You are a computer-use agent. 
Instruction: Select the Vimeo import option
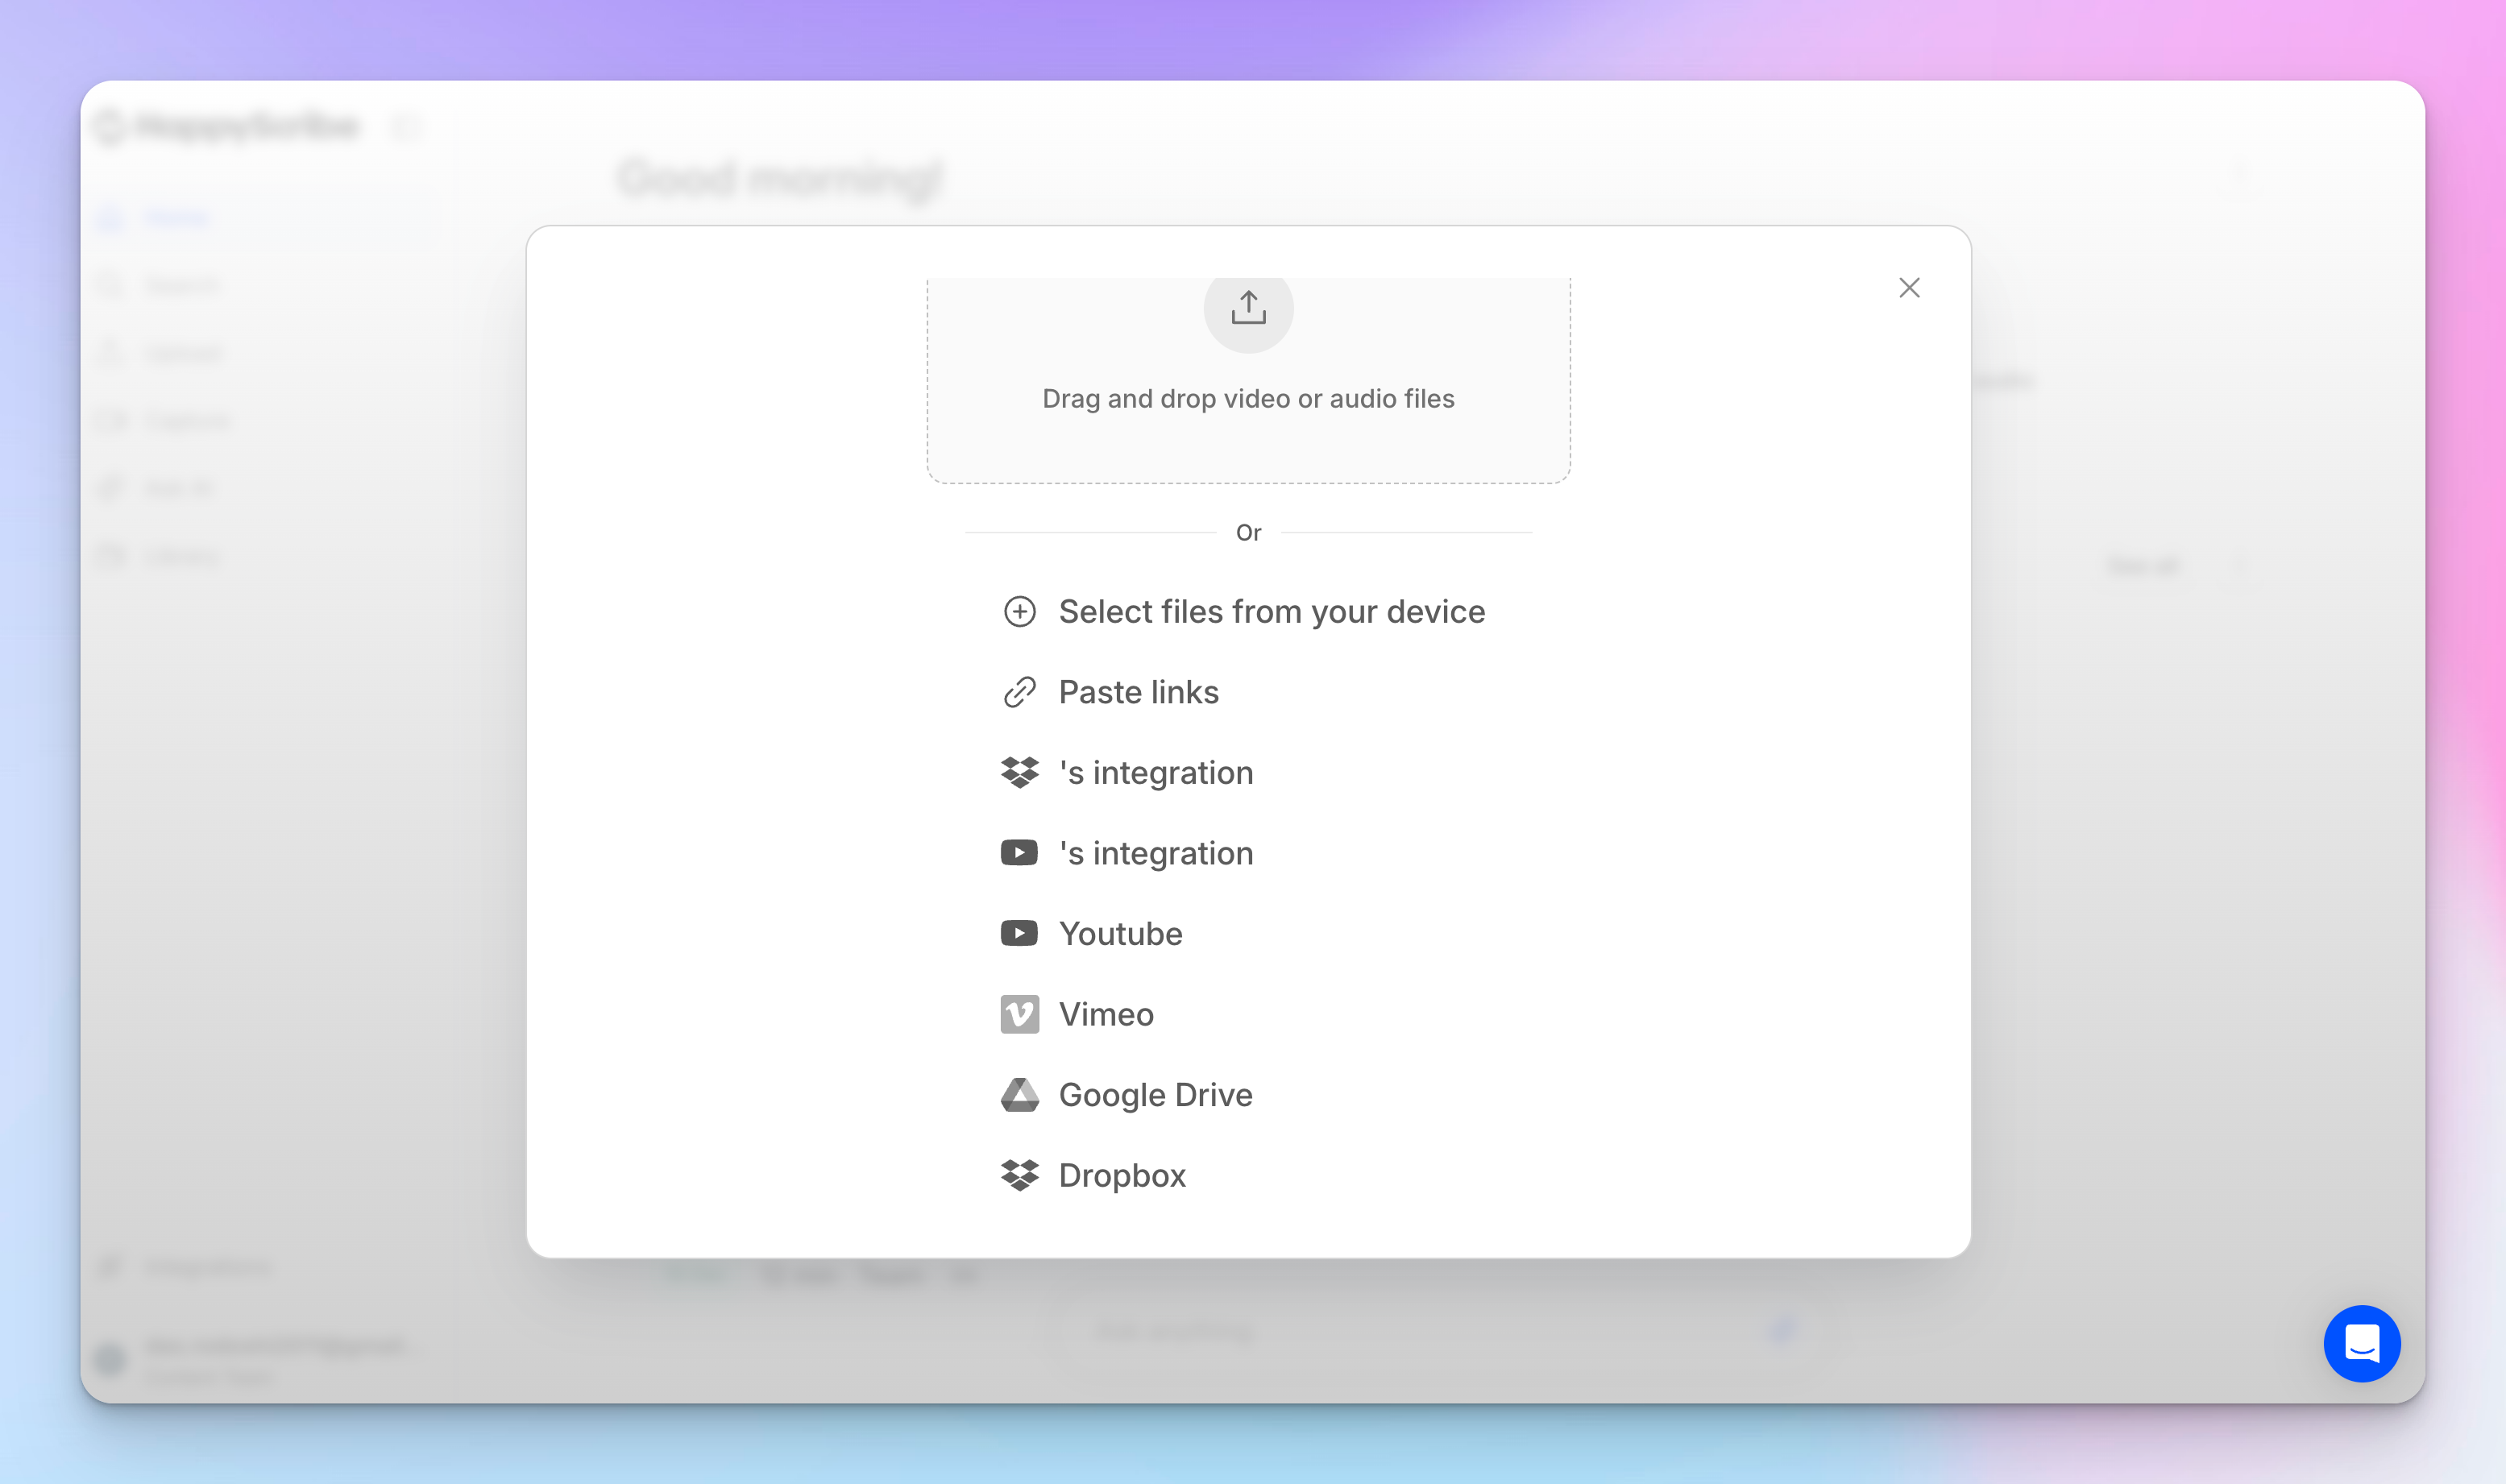coord(1105,1013)
